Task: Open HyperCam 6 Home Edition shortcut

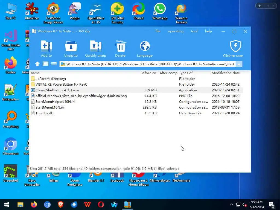Action: click(x=138, y=179)
